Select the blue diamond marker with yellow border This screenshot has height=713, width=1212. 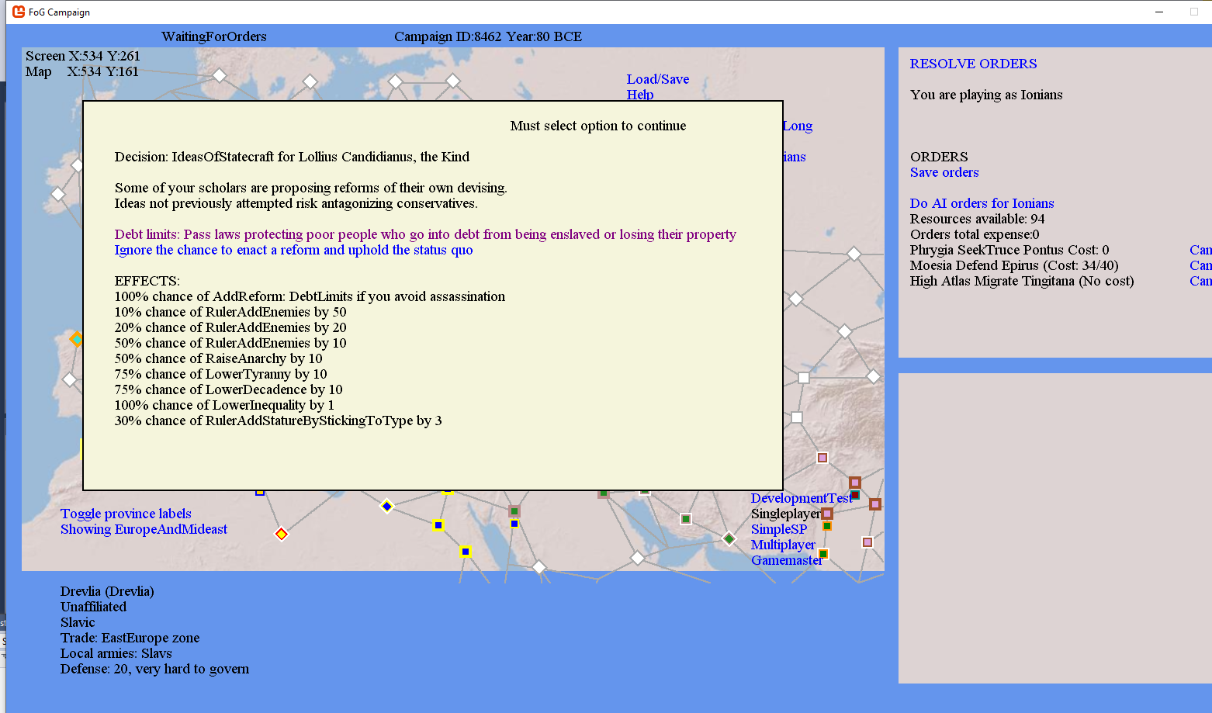(386, 507)
